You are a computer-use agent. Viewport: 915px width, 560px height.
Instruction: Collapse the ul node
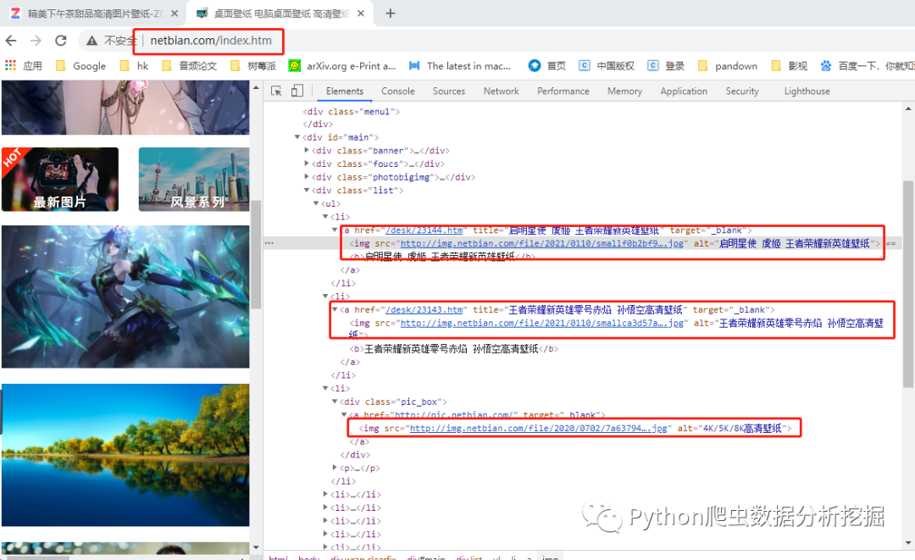point(316,203)
